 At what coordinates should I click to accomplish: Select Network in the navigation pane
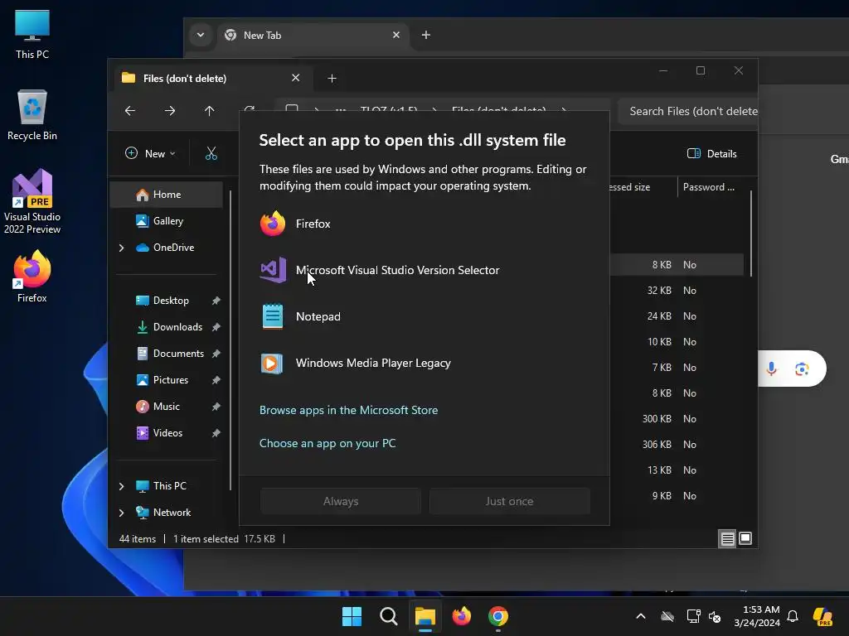(x=172, y=513)
